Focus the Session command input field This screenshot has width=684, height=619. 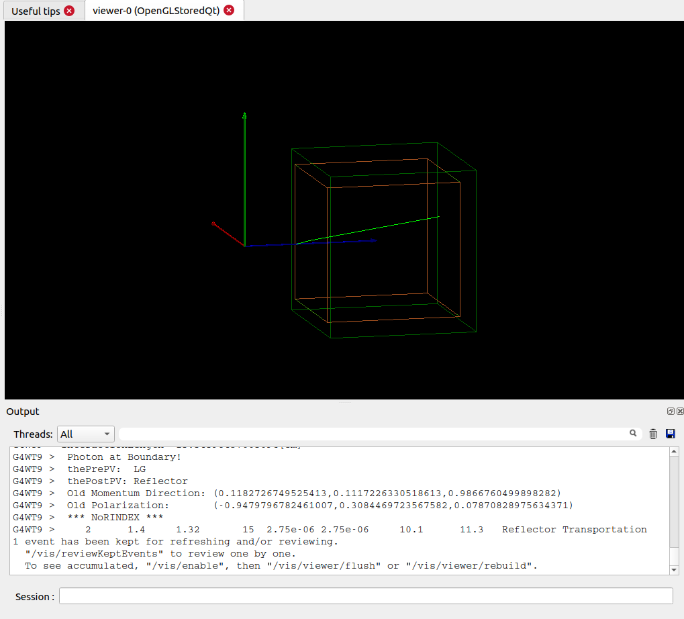point(366,596)
